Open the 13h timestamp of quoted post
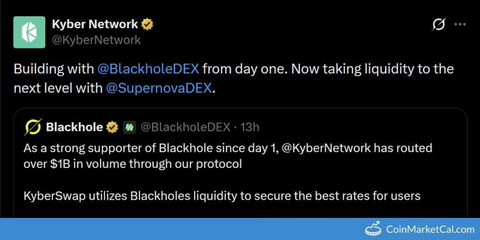 click(250, 127)
